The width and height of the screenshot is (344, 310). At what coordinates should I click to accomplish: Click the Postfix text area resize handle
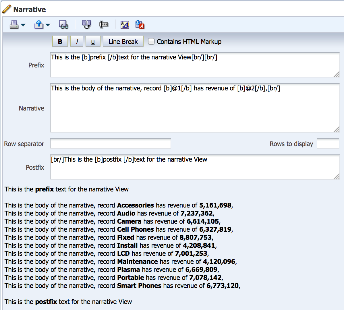point(336,177)
